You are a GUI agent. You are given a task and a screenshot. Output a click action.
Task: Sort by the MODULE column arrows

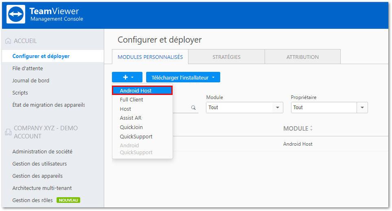pyautogui.click(x=311, y=129)
